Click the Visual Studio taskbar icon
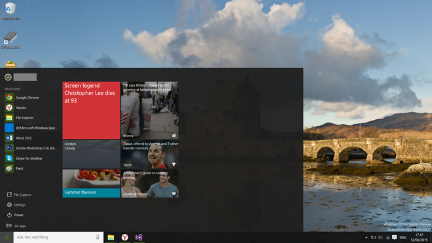The image size is (432, 243). tap(139, 237)
